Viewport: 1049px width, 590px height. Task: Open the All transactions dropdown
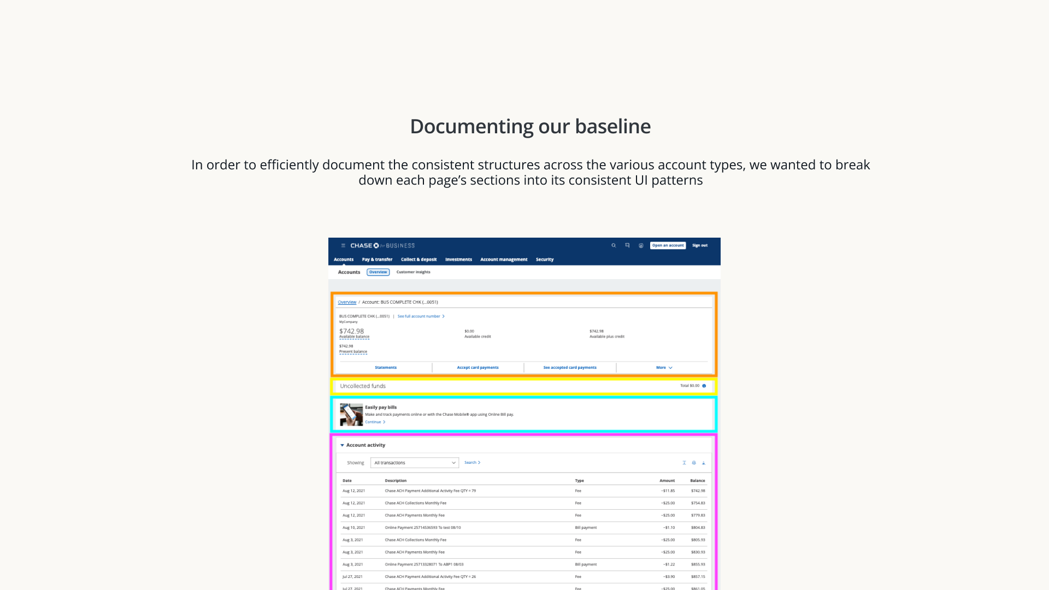click(414, 463)
